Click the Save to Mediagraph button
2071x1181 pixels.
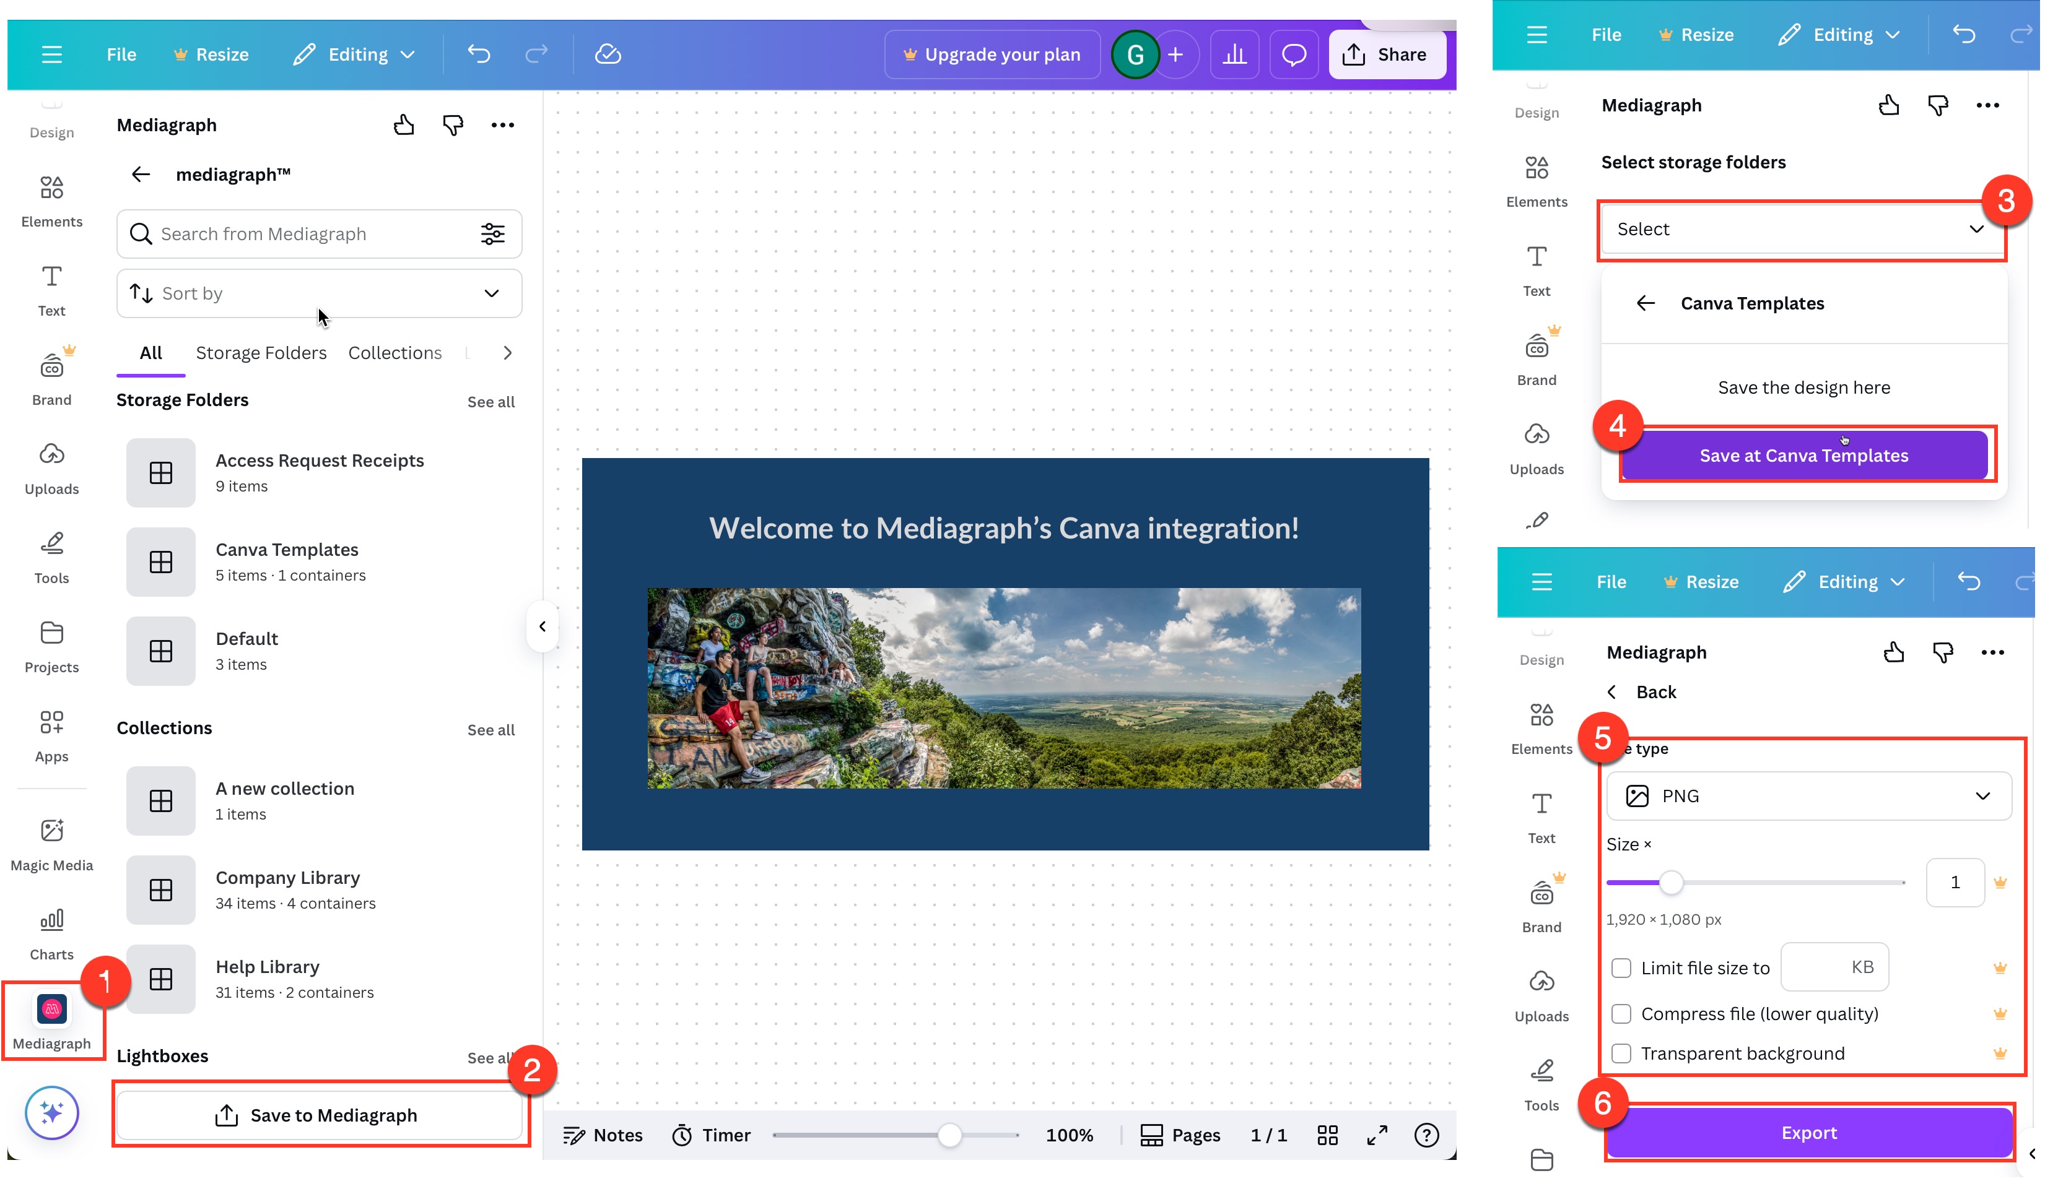pyautogui.click(x=320, y=1115)
